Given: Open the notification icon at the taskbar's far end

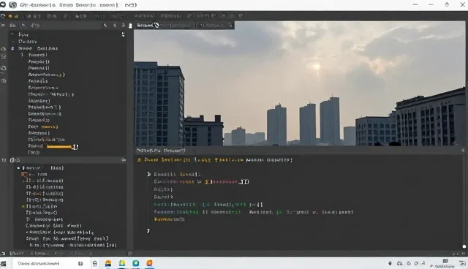Looking at the screenshot, I should click(463, 263).
